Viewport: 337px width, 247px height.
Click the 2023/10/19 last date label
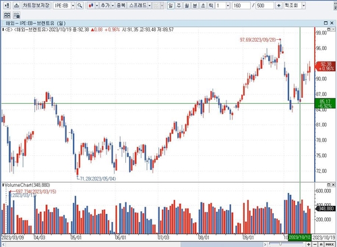324,238
